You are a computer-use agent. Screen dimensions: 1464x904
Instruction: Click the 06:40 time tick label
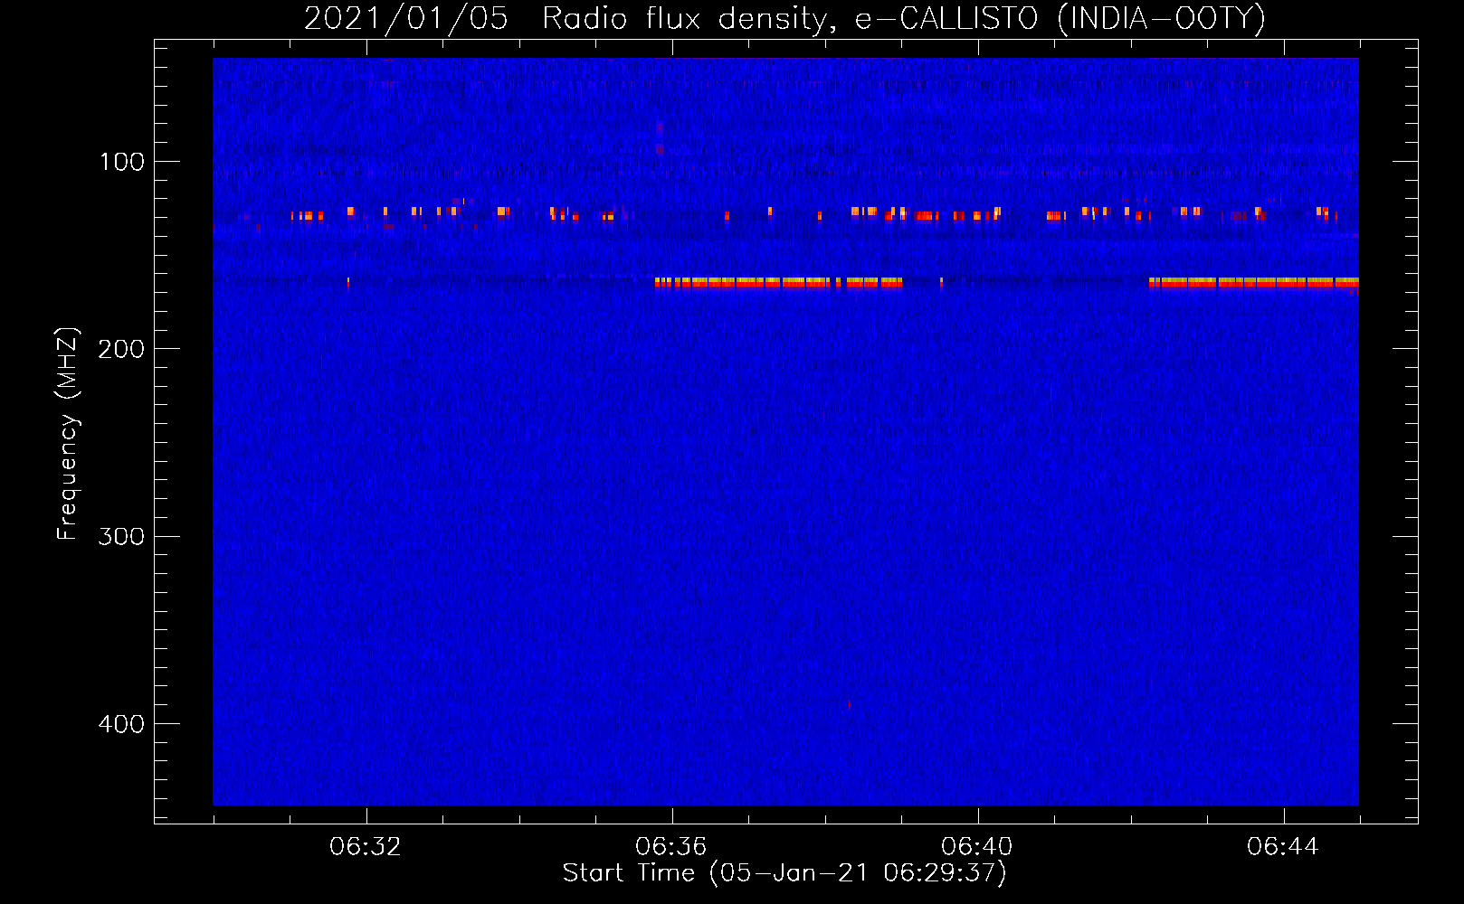977,847
